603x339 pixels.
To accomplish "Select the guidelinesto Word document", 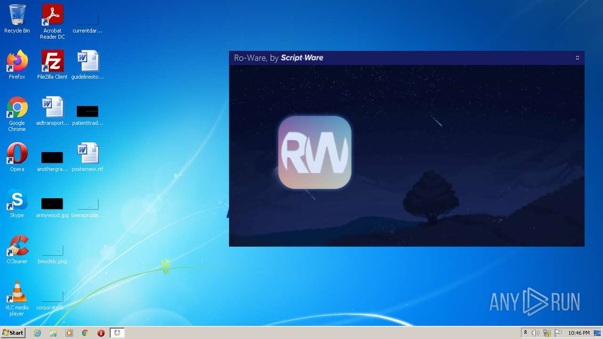I will point(88,65).
